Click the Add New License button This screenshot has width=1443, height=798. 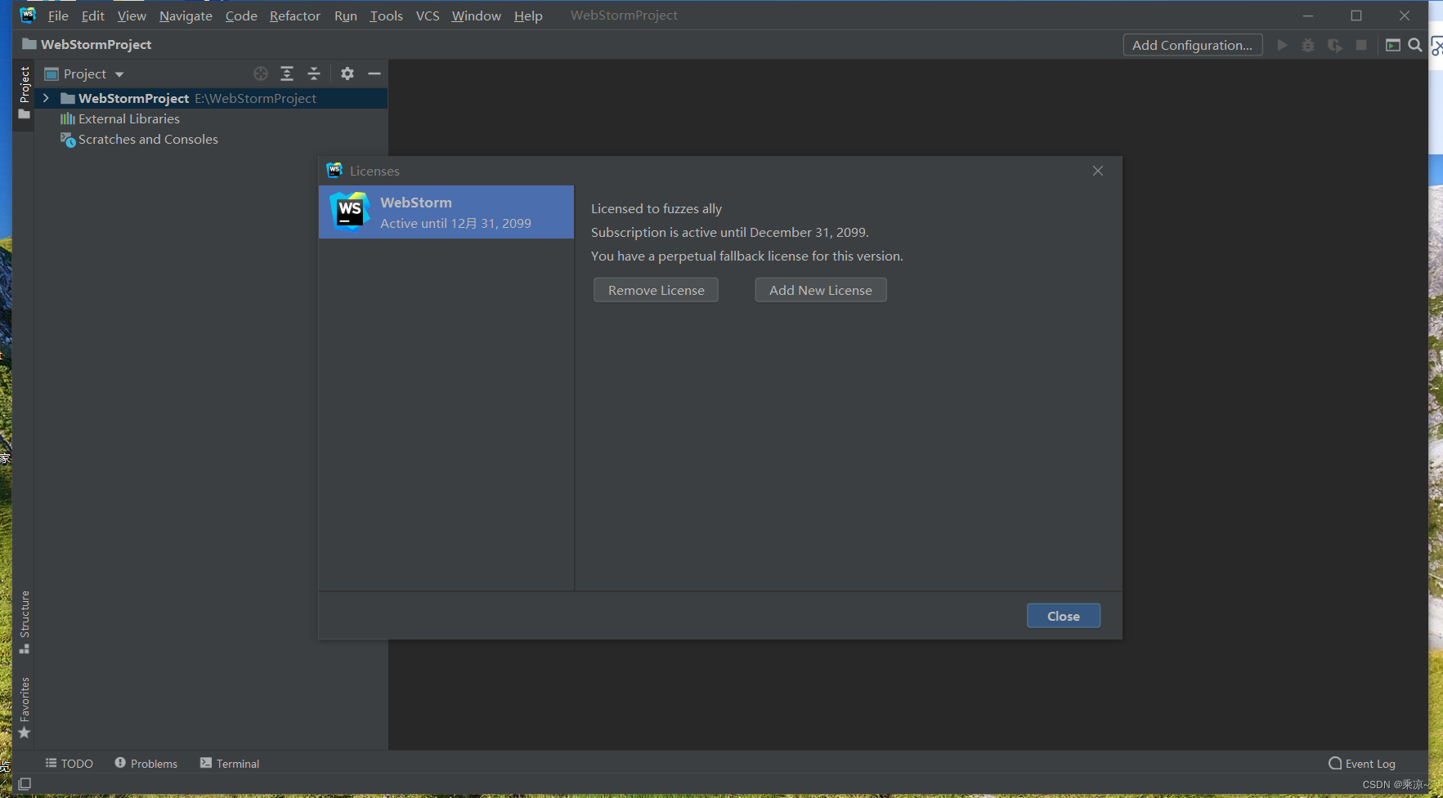pyautogui.click(x=821, y=290)
